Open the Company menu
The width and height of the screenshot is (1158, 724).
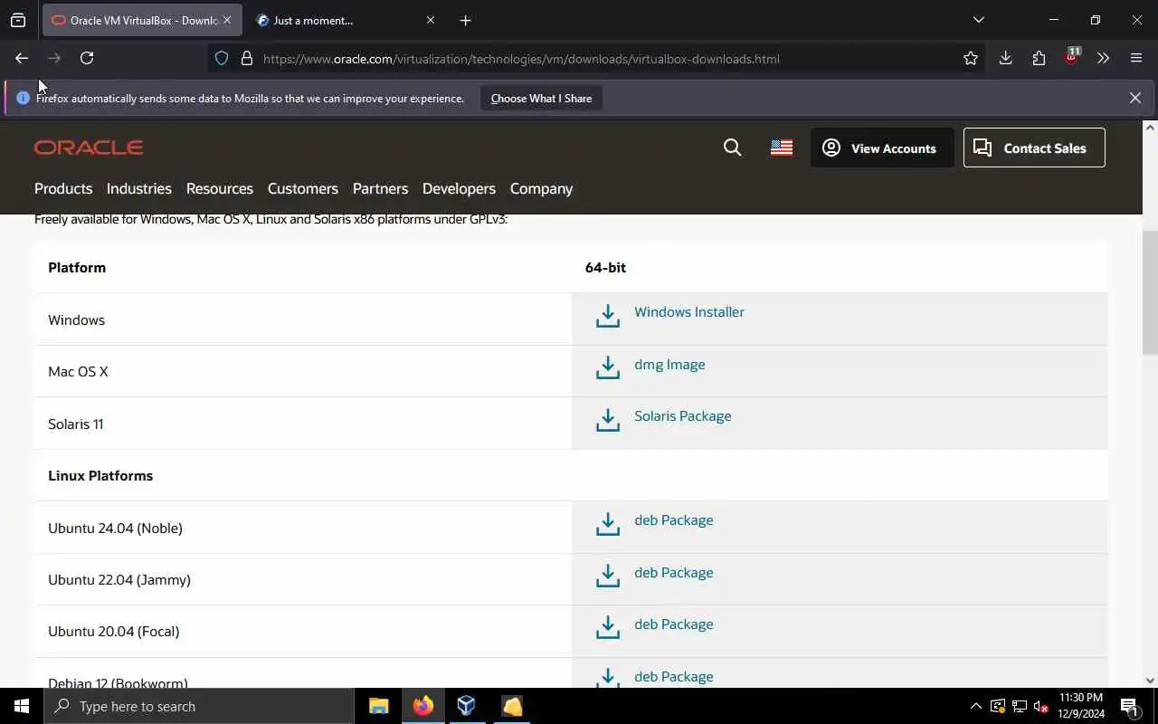[541, 188]
